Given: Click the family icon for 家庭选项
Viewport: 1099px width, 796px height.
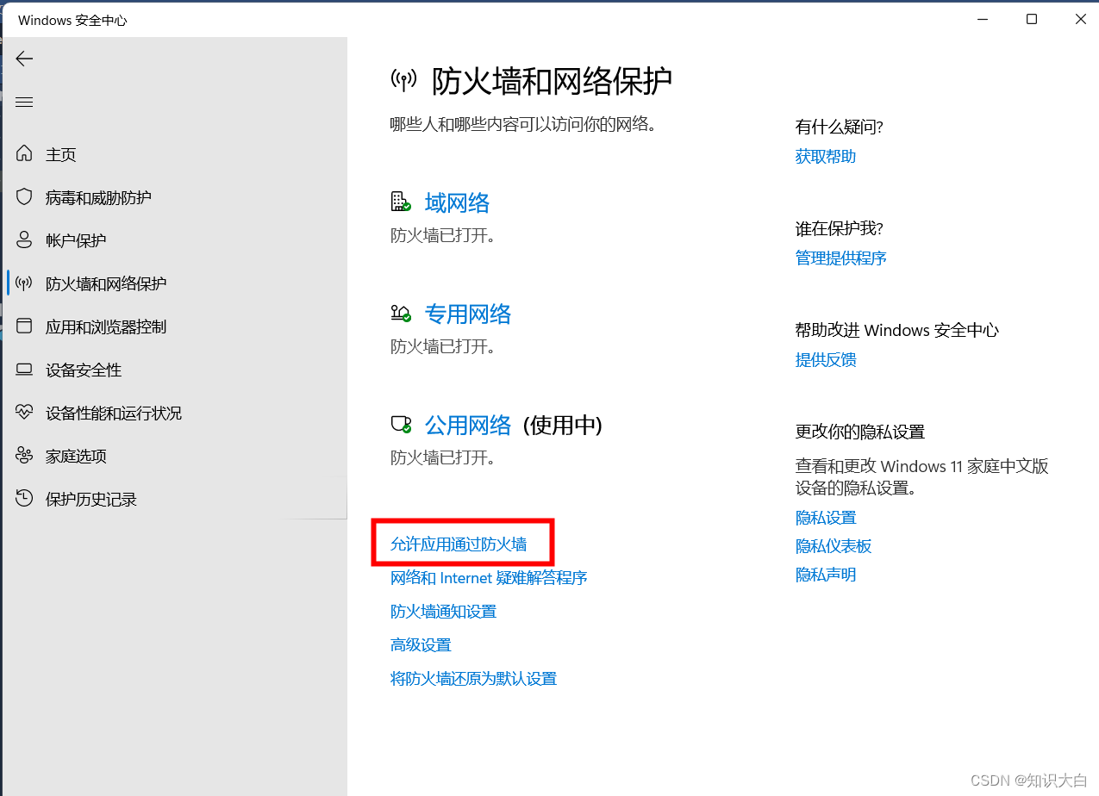Looking at the screenshot, I should click(24, 456).
